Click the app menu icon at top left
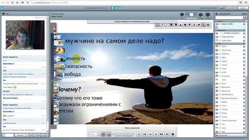This screenshot has height=140, width=249. (x=2, y=8)
